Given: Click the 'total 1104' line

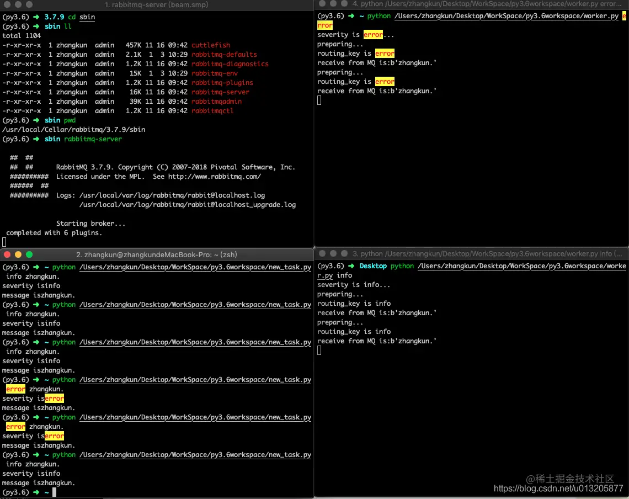Looking at the screenshot, I should [22, 36].
